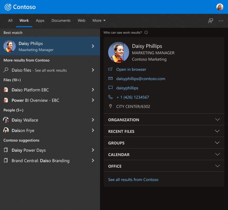Open the Daiso Platform EBC file
Image resolution: width=228 pixels, height=210 pixels.
(50, 90)
